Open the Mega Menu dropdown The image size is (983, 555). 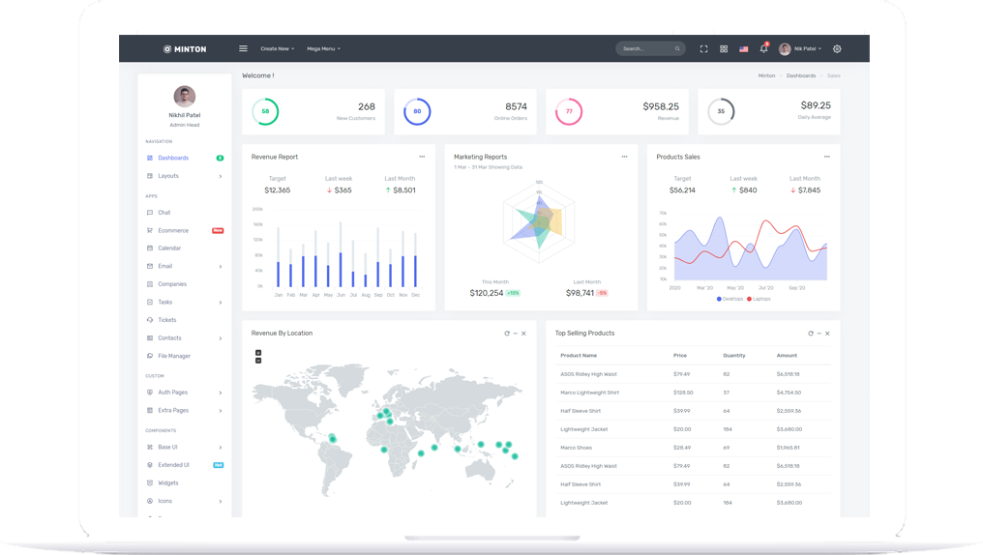click(323, 48)
